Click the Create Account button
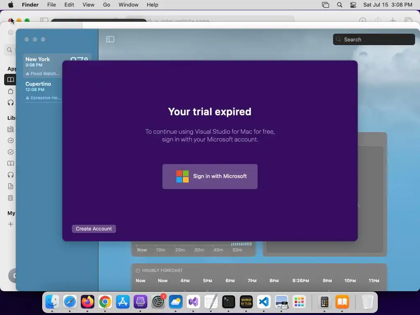The image size is (420, 315). click(94, 229)
